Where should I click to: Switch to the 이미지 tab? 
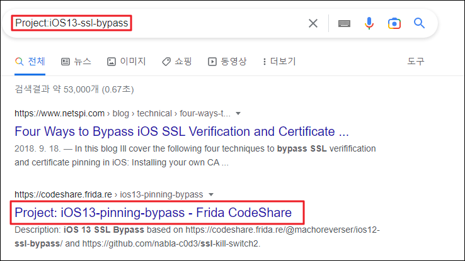(127, 62)
